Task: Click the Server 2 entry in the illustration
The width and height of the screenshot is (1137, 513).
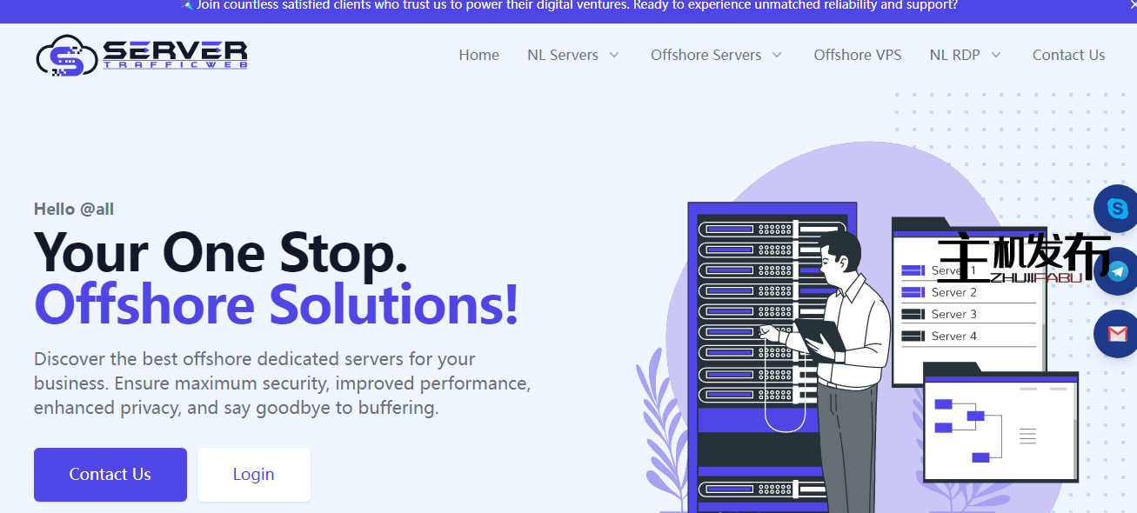Action: [x=955, y=292]
